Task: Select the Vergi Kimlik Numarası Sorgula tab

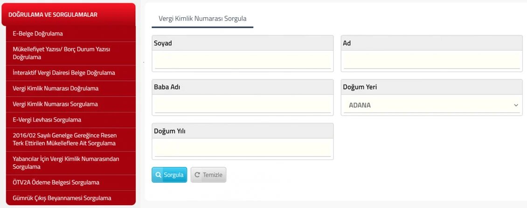Action: click(x=202, y=19)
